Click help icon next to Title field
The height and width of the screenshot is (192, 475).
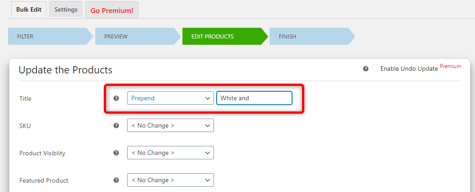coord(116,98)
